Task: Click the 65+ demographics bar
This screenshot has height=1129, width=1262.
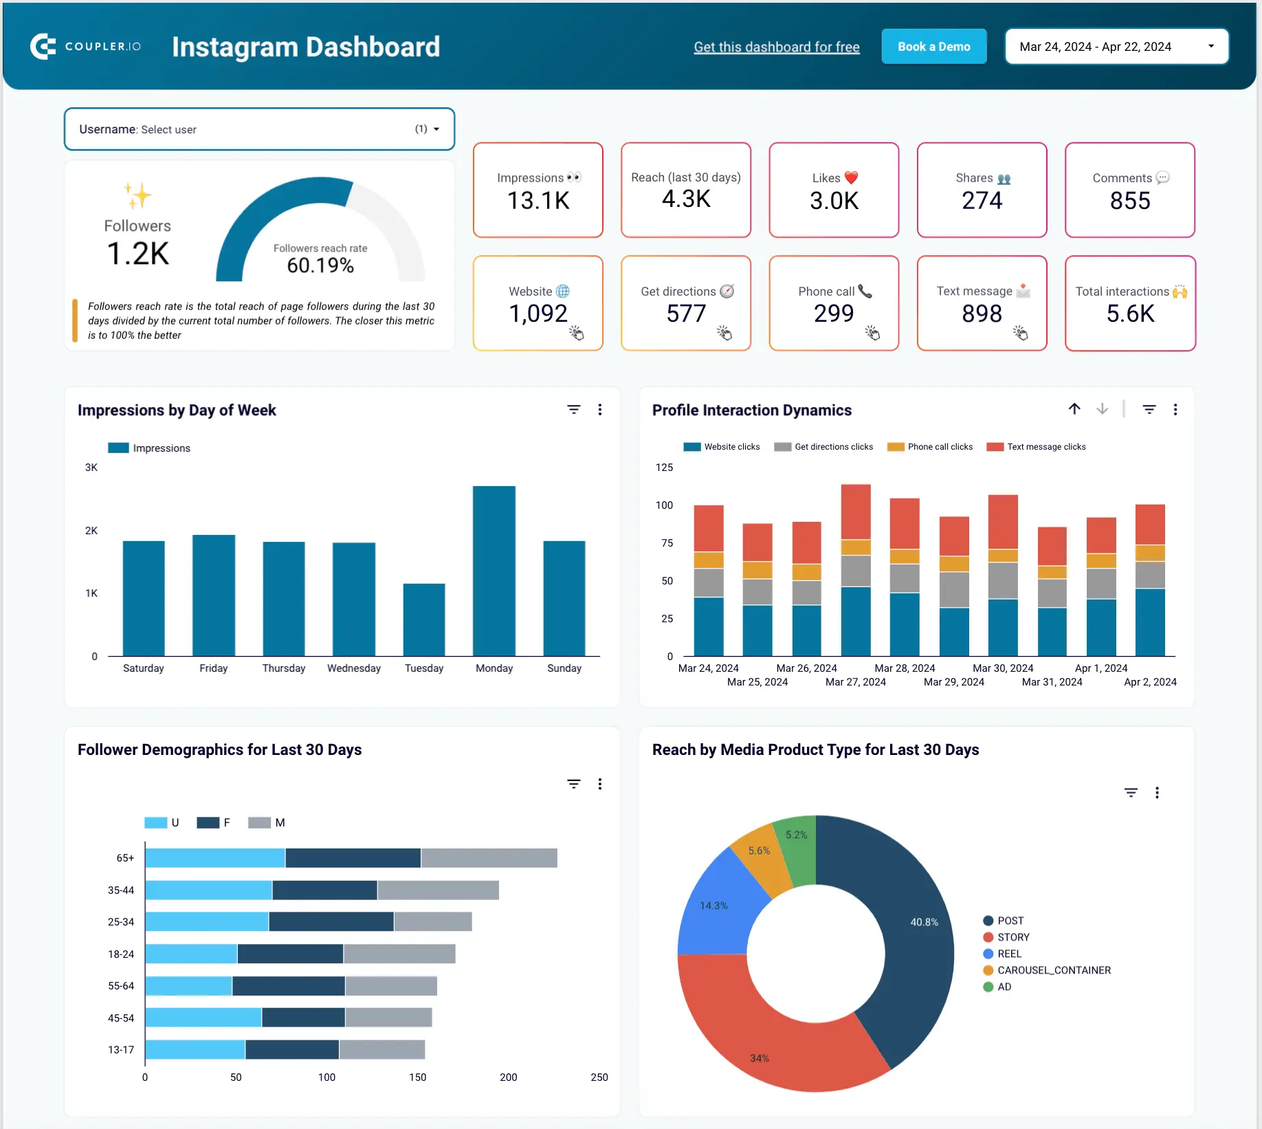Action: [x=351, y=858]
